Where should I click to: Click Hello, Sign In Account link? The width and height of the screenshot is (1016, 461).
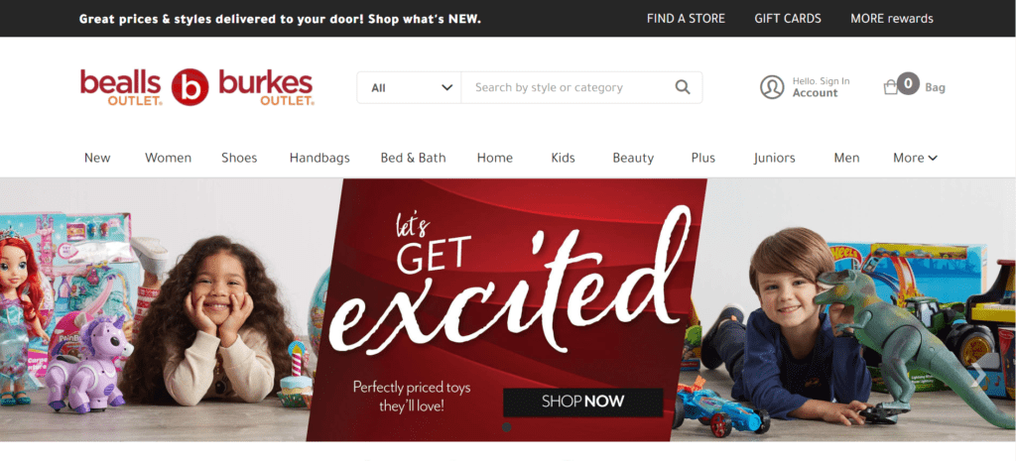(x=821, y=87)
